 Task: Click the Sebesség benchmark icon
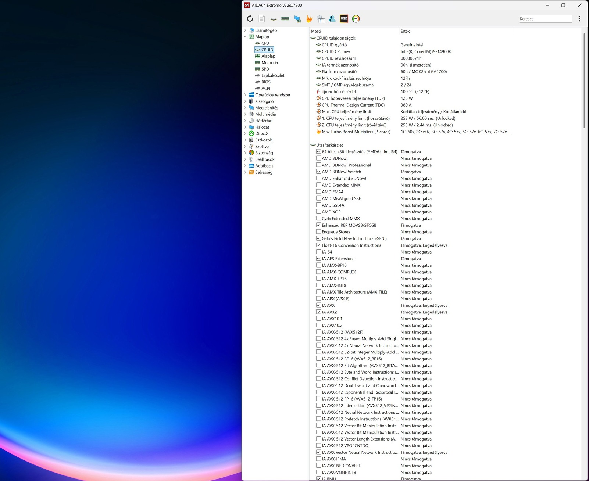point(251,172)
